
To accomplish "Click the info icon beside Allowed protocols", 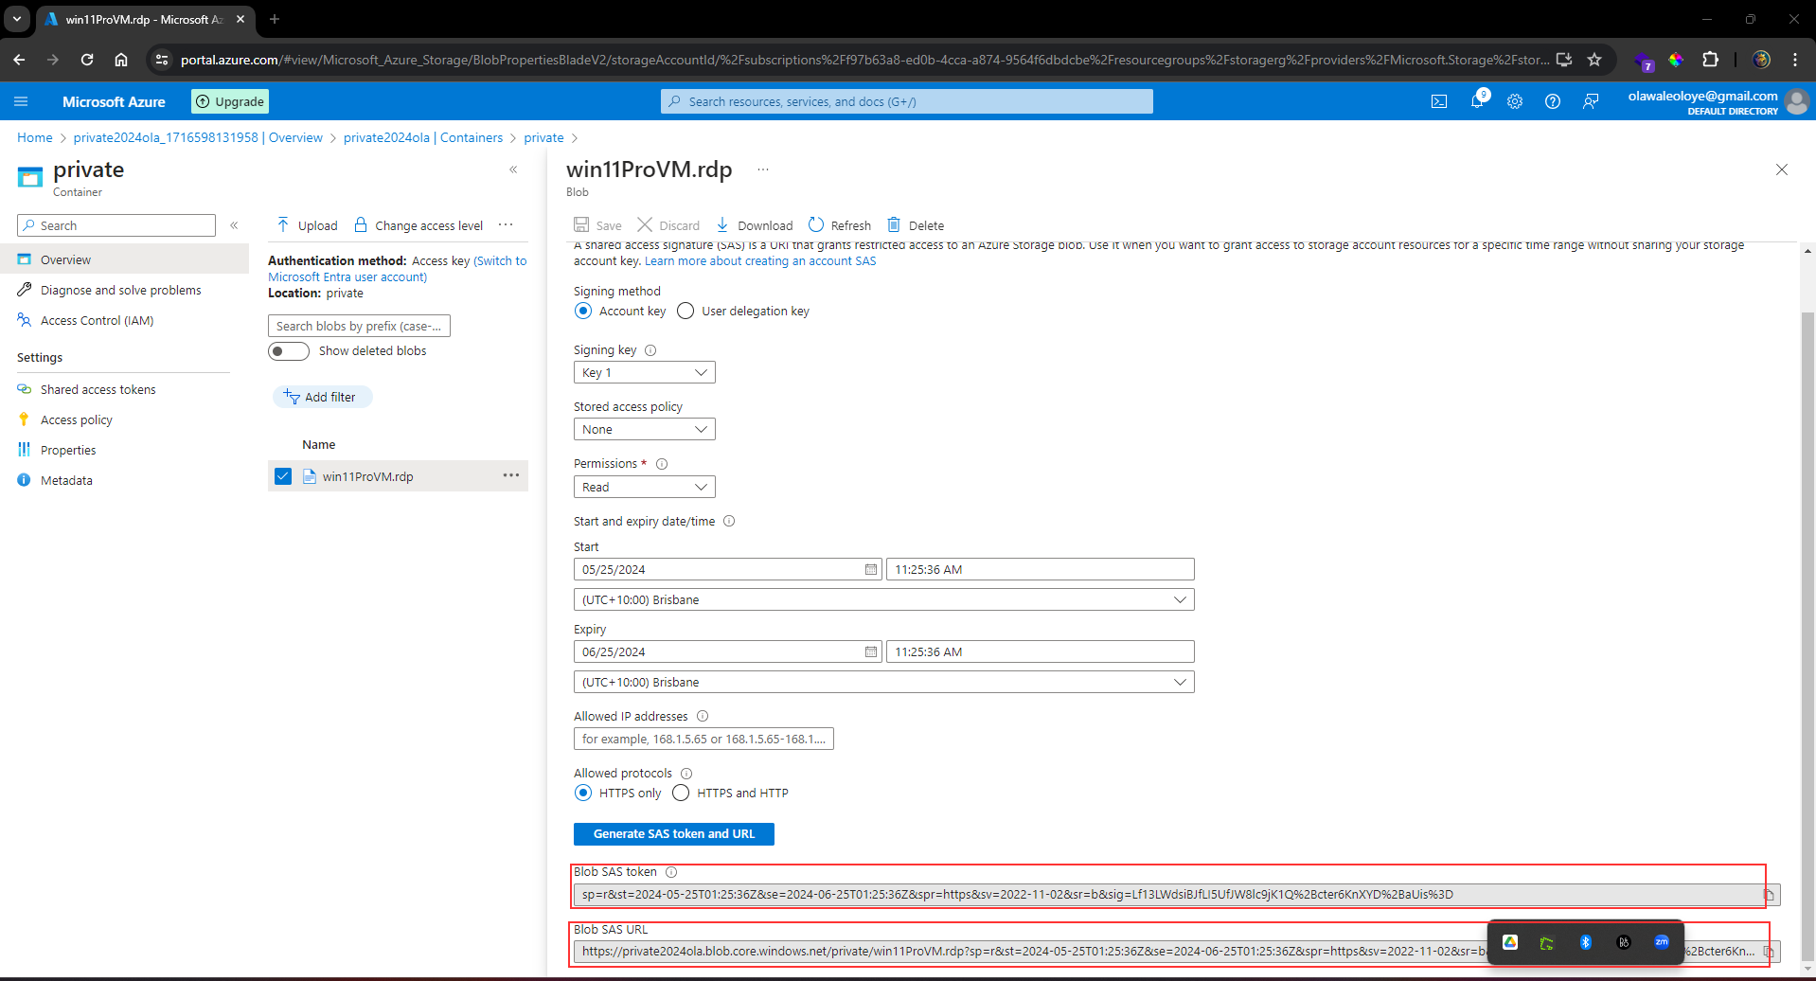I will [686, 774].
